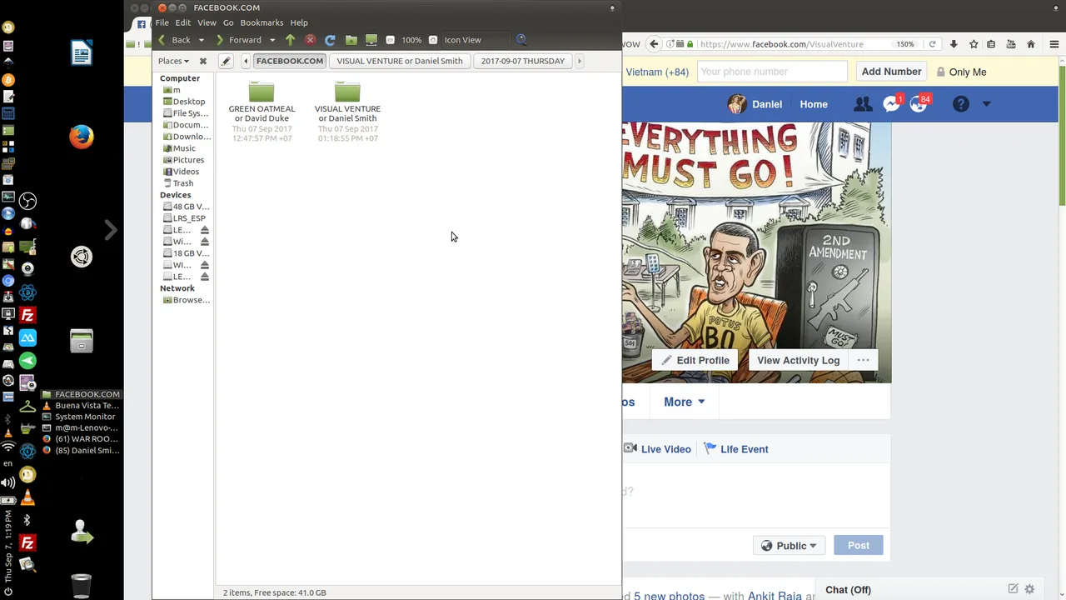Open Facebook friend requests icon
This screenshot has height=600, width=1066.
coord(863,104)
